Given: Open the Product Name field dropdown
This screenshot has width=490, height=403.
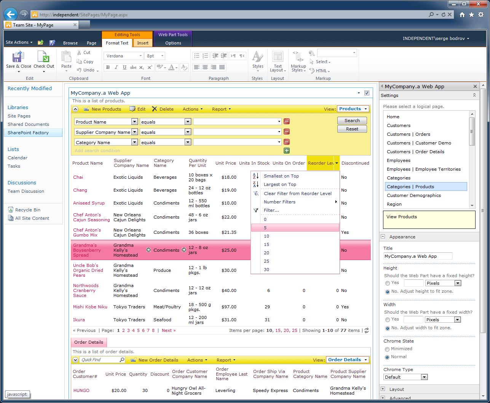Looking at the screenshot, I should (x=134, y=122).
